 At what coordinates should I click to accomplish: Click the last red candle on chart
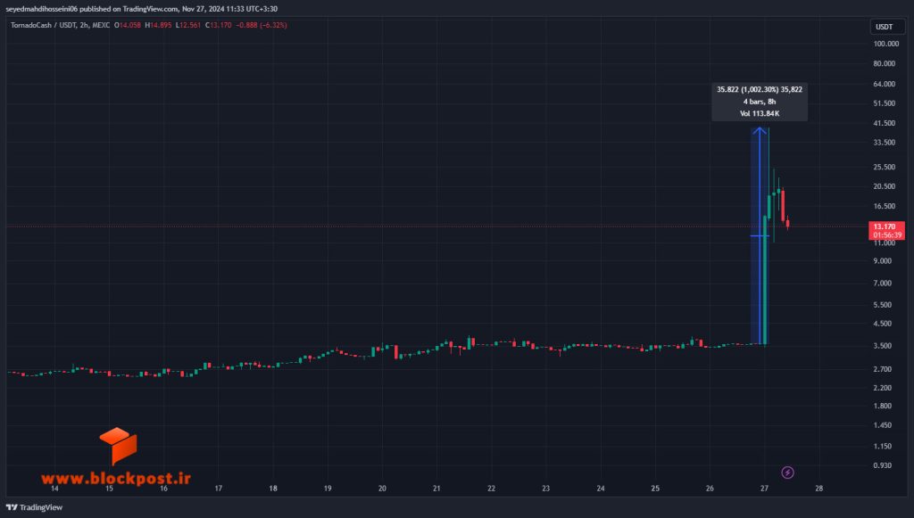click(787, 222)
